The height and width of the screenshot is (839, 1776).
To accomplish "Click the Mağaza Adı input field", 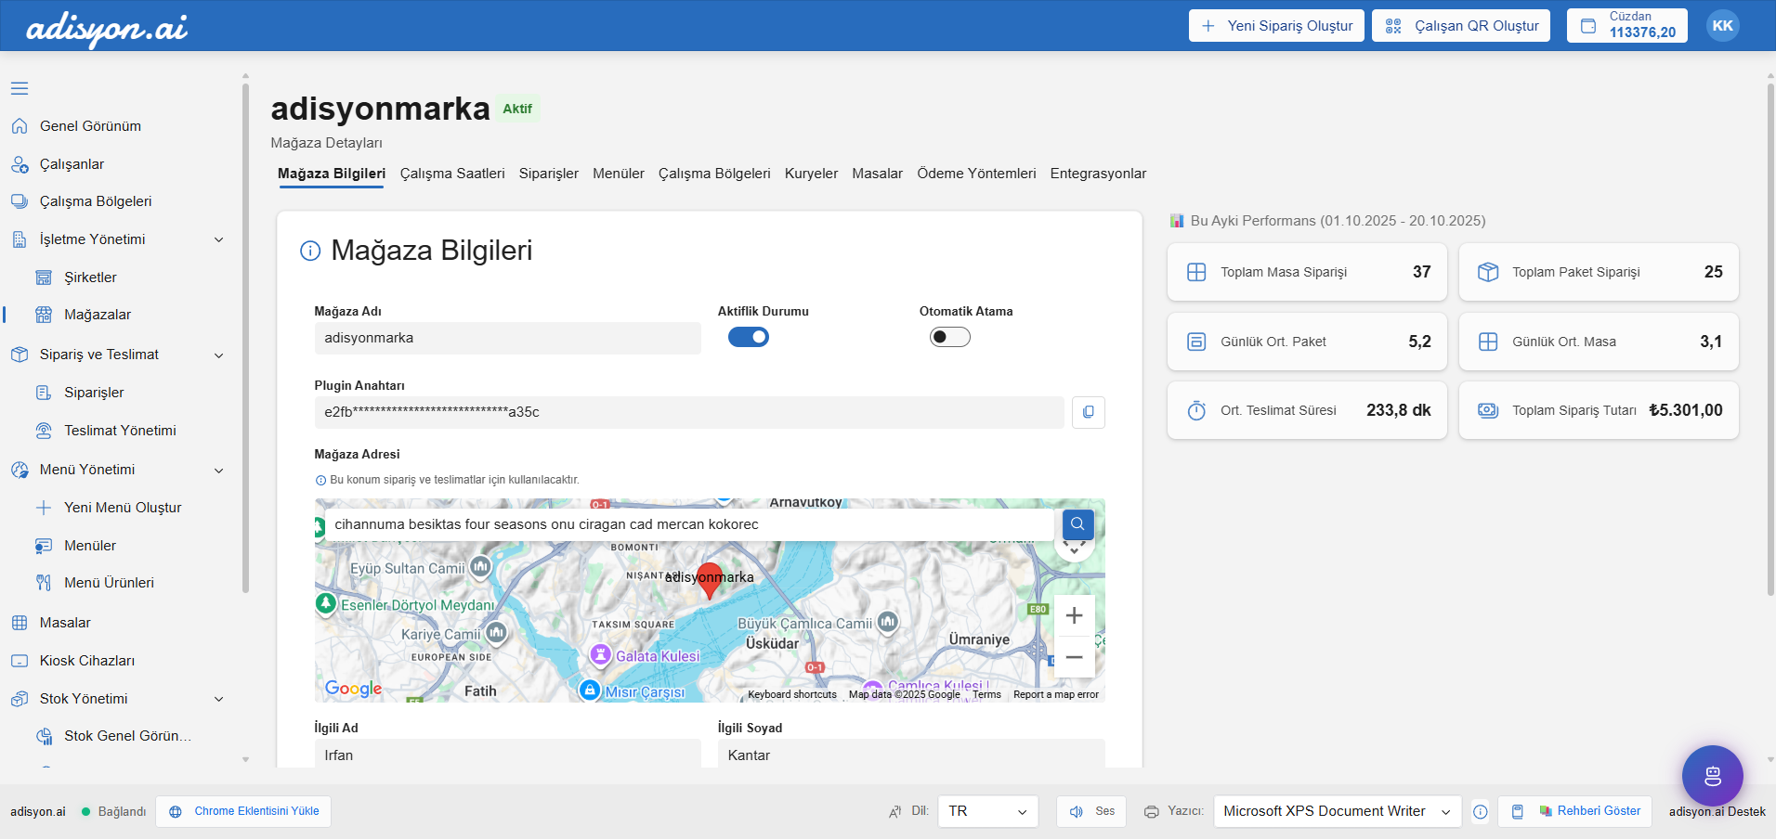I will [507, 338].
